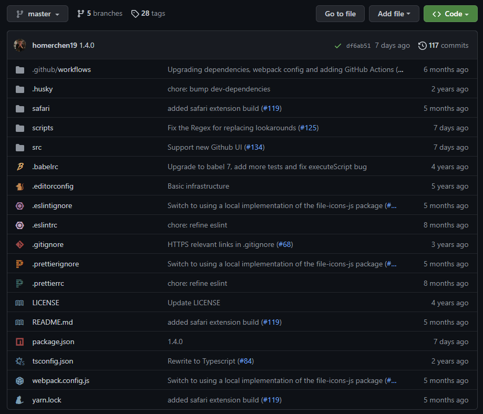
Task: Click the Babel icon for .babelrc
Action: (20, 167)
